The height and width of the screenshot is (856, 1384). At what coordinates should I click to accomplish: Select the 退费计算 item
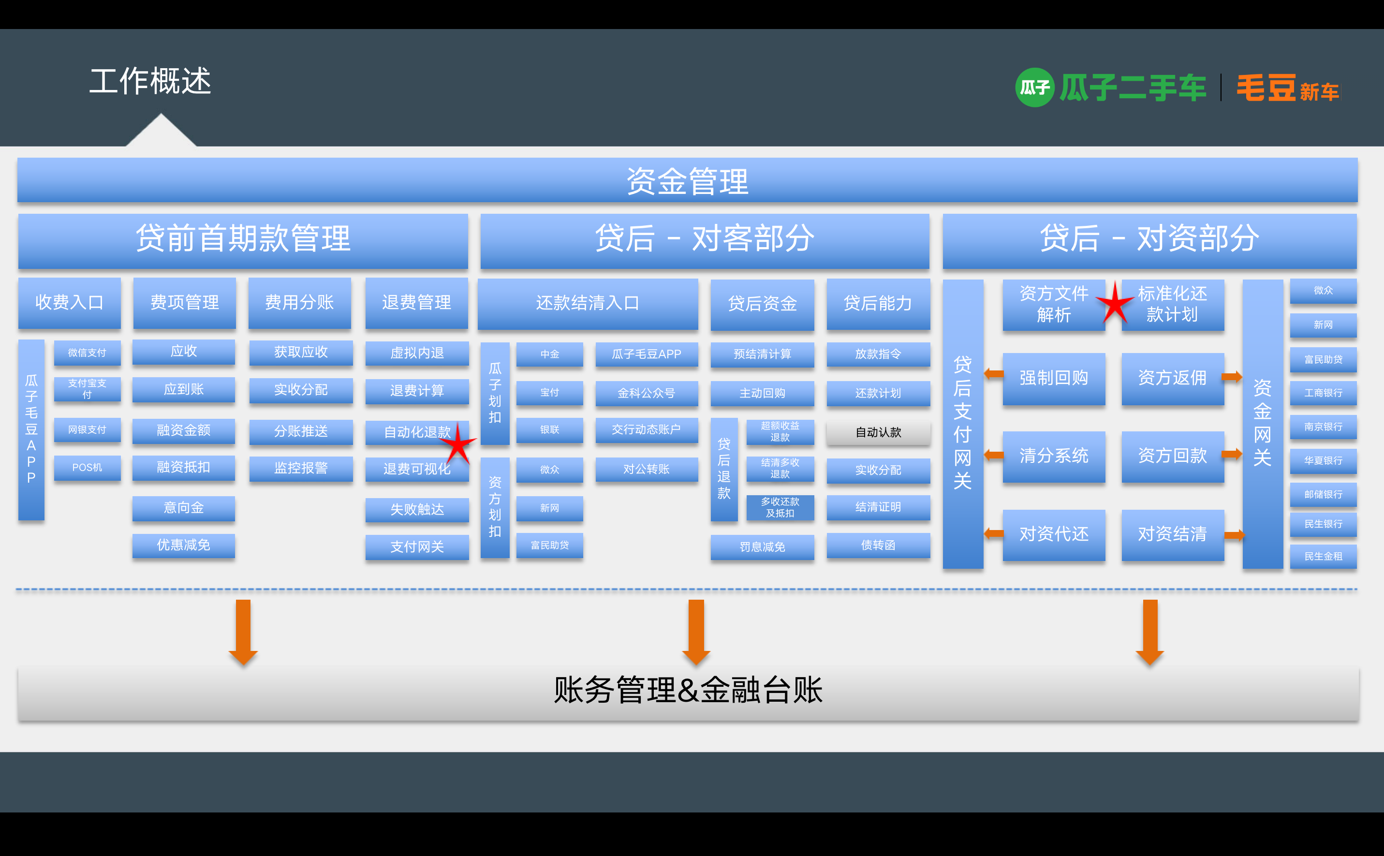pos(417,391)
